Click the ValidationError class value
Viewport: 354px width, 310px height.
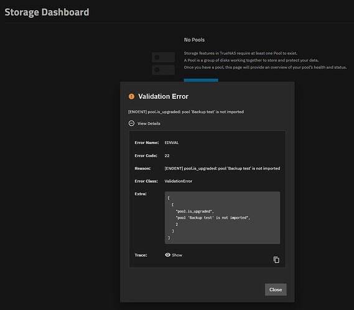(x=179, y=181)
